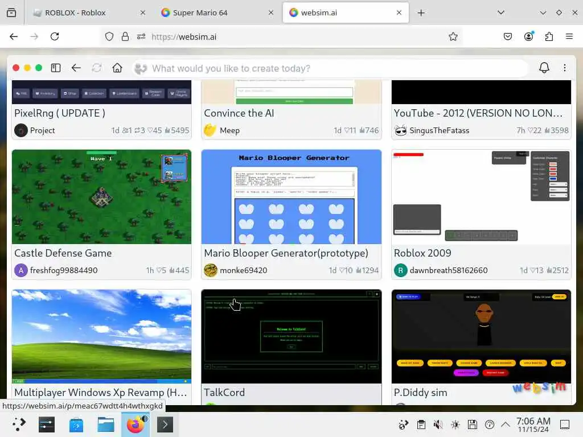Open Mario Blooper Generator thumbnail
Image resolution: width=583 pixels, height=437 pixels.
291,197
